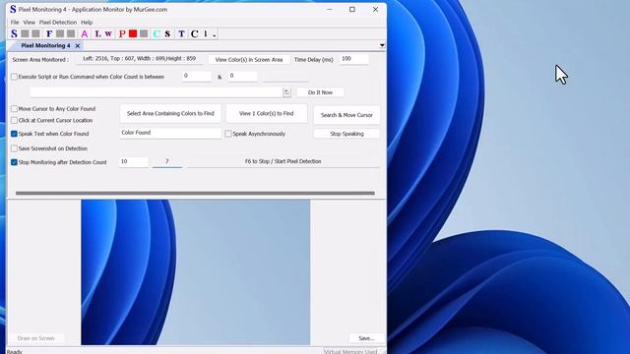Image resolution: width=630 pixels, height=354 pixels.
Task: Click the Do It Now button
Action: click(320, 92)
